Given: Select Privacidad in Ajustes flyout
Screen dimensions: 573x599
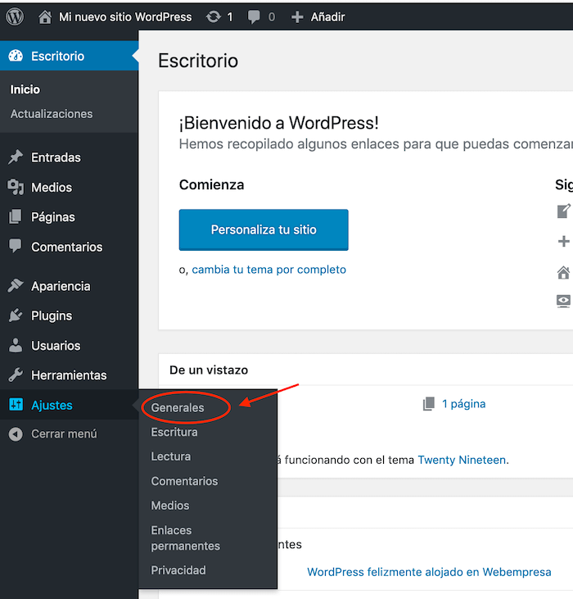Looking at the screenshot, I should coord(178,570).
